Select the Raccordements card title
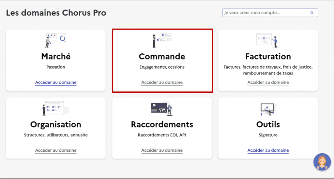The width and height of the screenshot is (334, 179). point(162,124)
